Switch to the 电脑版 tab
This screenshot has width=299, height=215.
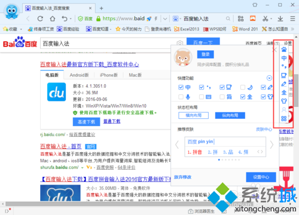click(52, 75)
